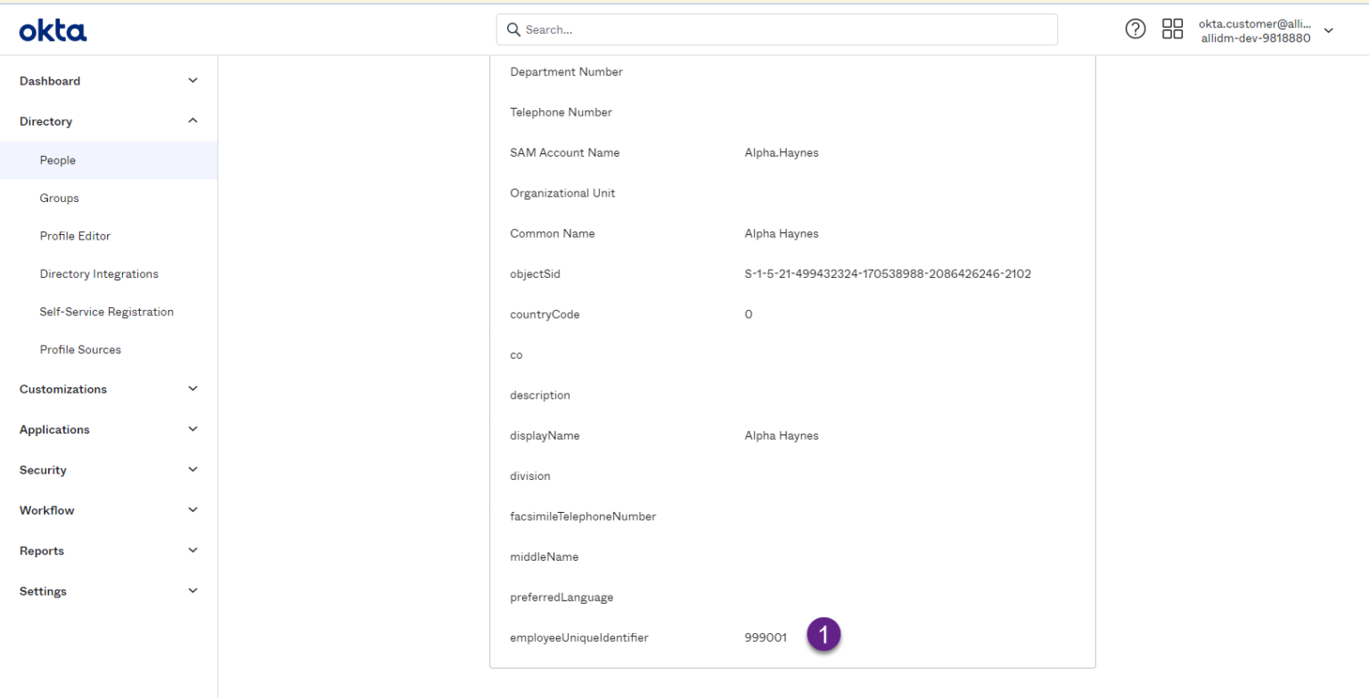
Task: Click the purple numbered annotation marker
Action: (824, 634)
